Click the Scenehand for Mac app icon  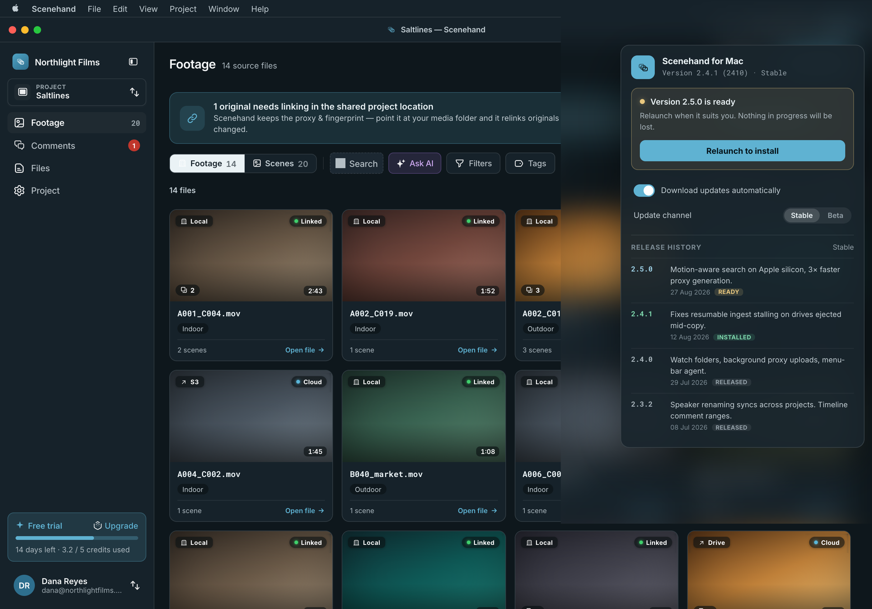(643, 67)
